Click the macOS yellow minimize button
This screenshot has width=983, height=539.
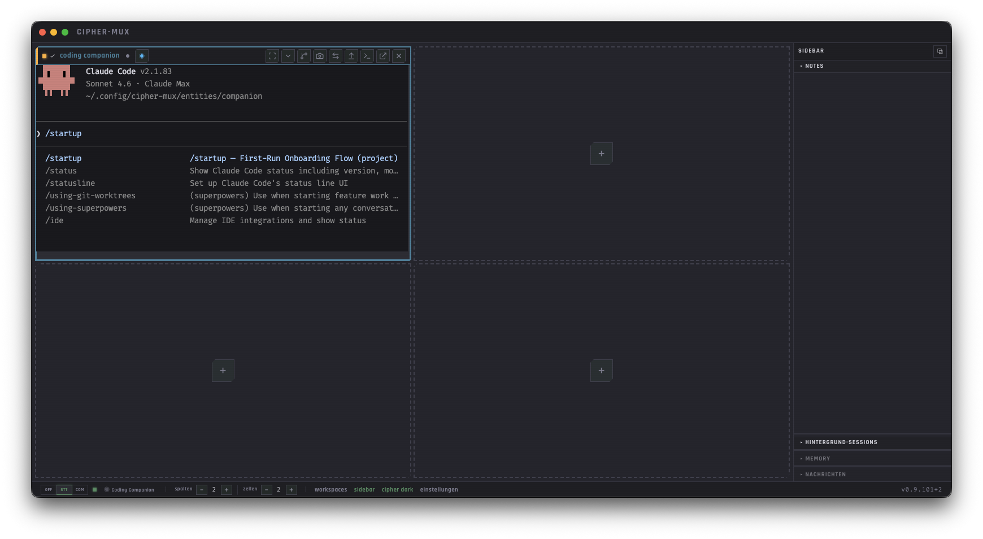click(54, 32)
